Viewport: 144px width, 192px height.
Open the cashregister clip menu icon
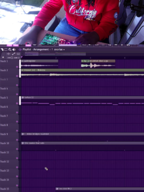[22, 61]
